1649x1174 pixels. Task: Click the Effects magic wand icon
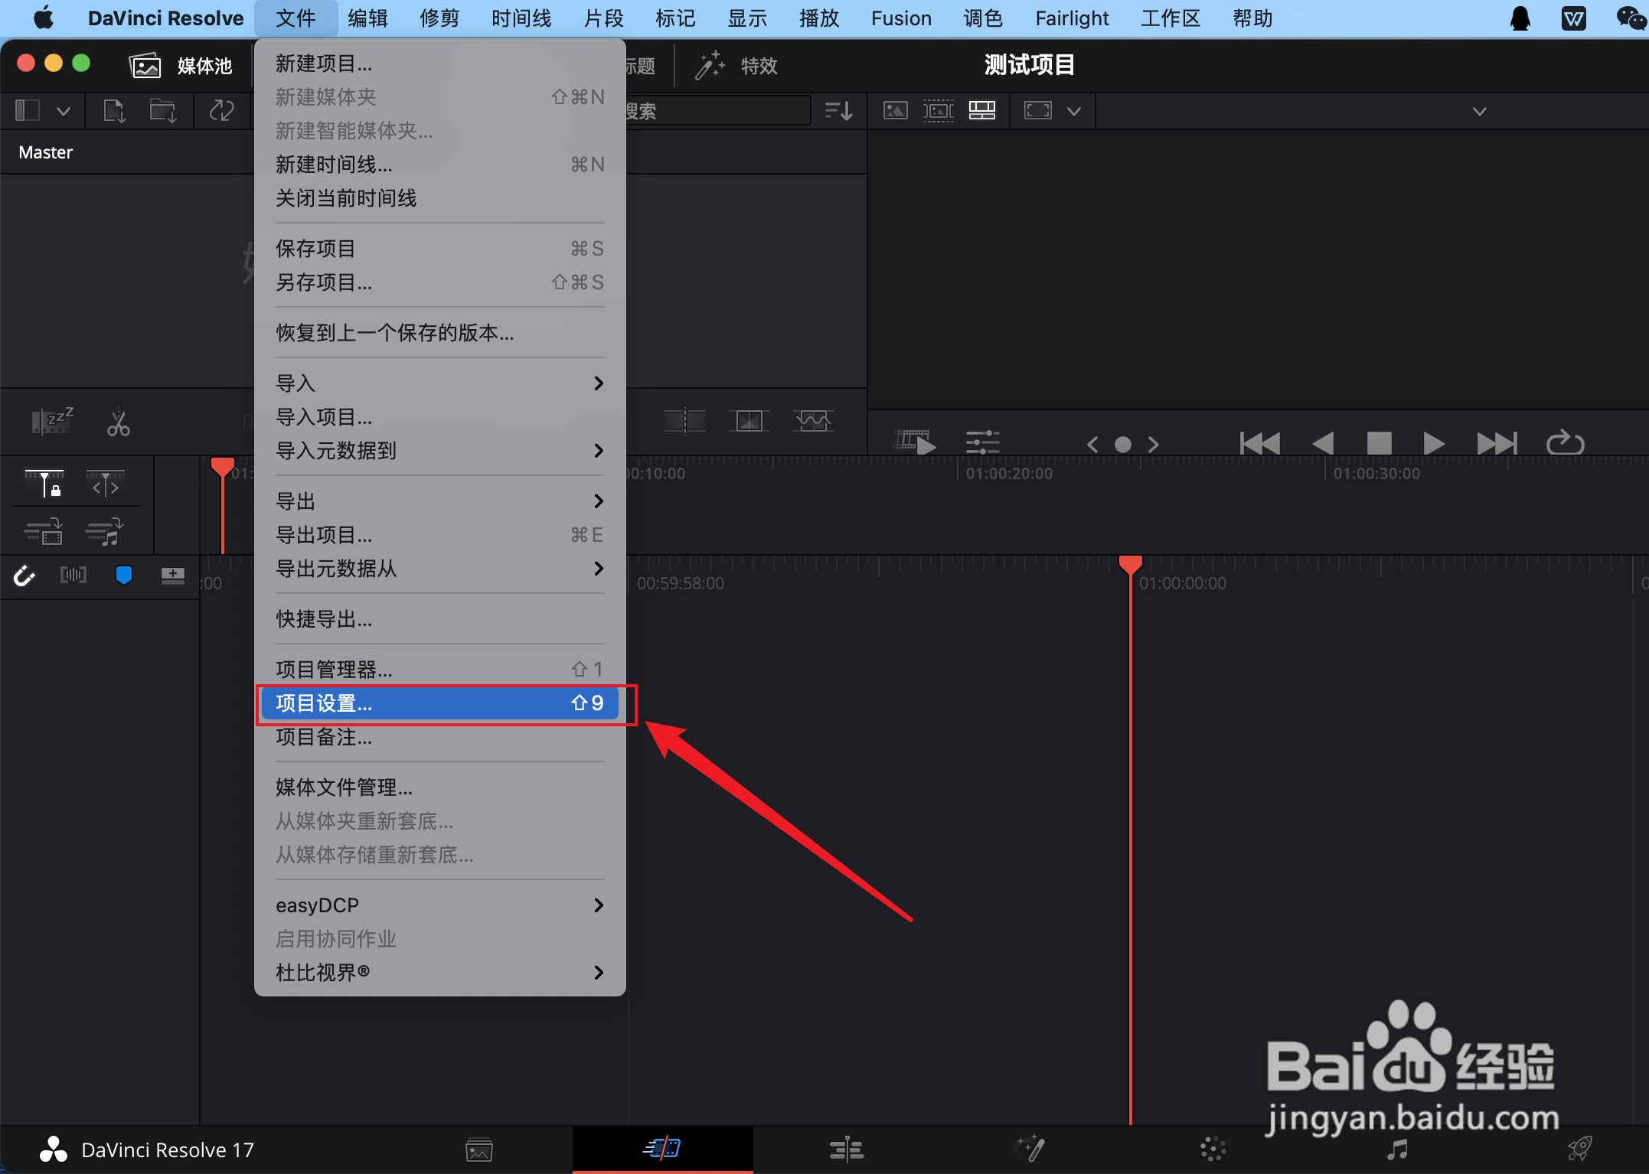click(710, 66)
